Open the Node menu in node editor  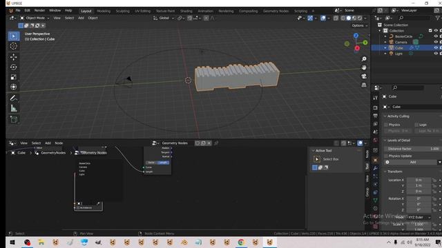(x=59, y=143)
